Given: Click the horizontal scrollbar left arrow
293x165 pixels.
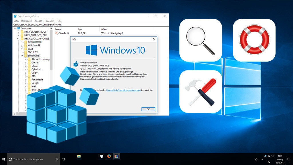Looking at the screenshot, I should pyautogui.click(x=14, y=113).
